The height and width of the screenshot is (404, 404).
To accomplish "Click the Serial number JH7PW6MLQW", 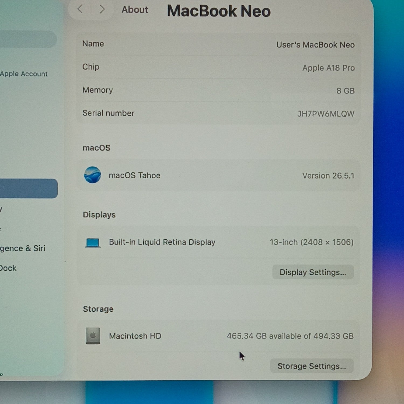I will (326, 114).
